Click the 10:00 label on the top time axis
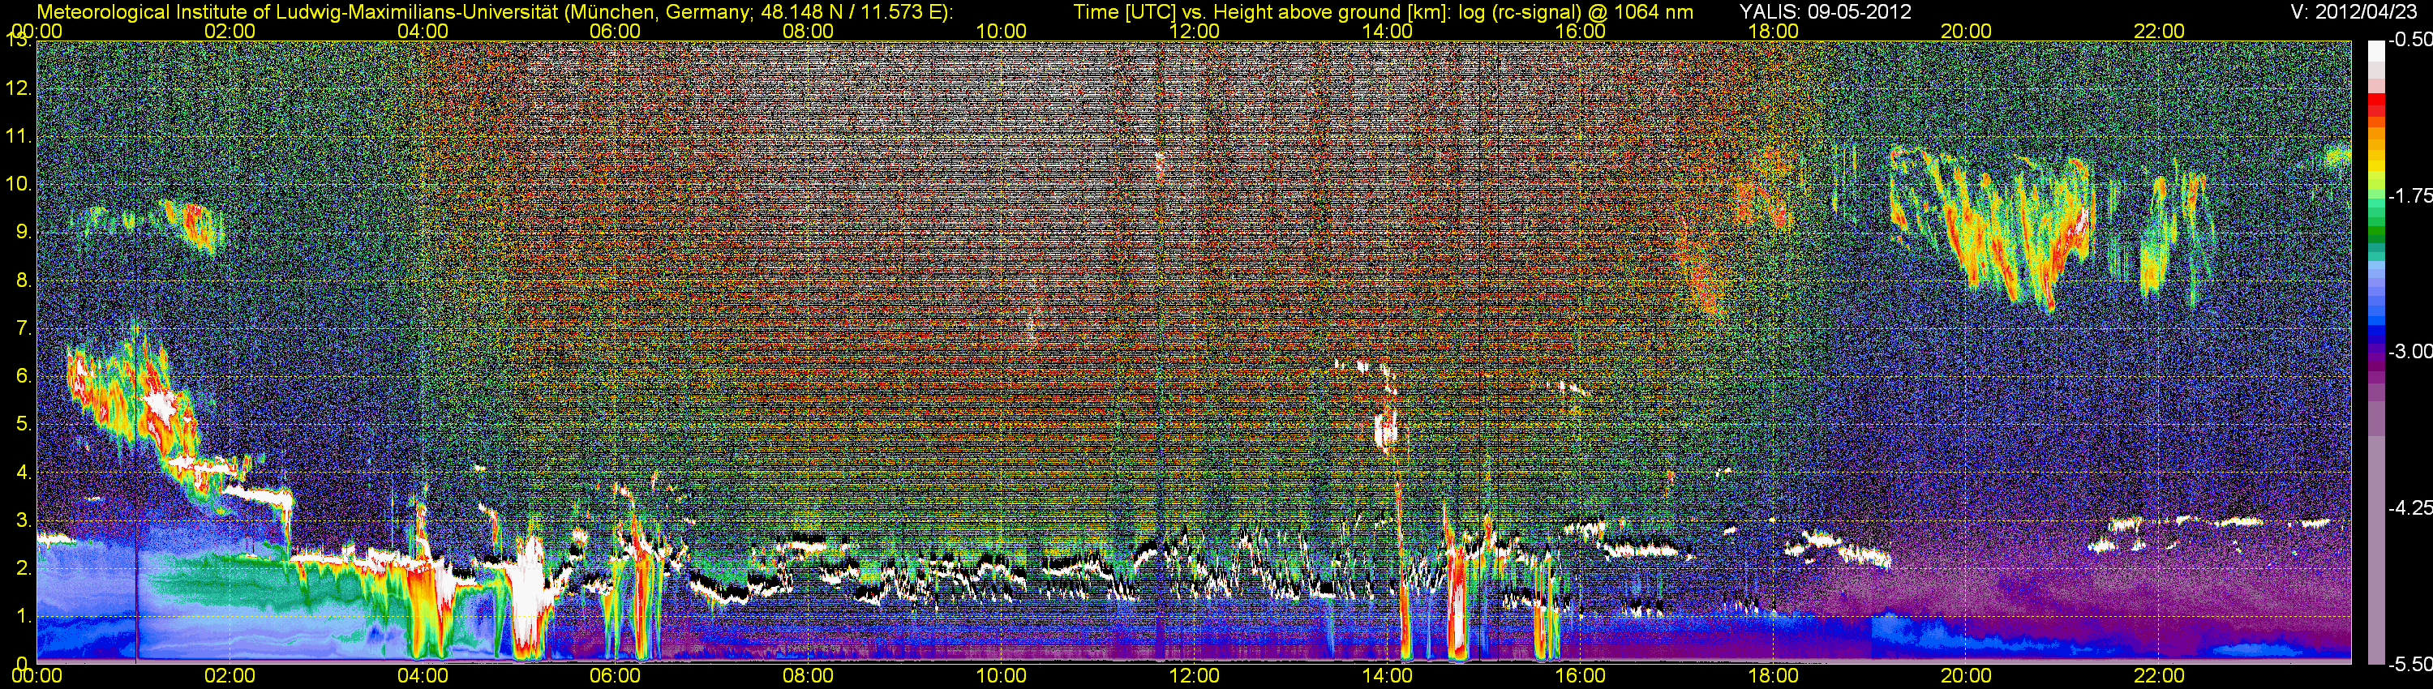Image resolution: width=2433 pixels, height=689 pixels. (x=1001, y=31)
